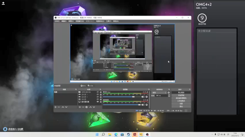Open the 停靠窗口(D) Docks menu in OBS
The image size is (245, 137).
(x=80, y=21)
